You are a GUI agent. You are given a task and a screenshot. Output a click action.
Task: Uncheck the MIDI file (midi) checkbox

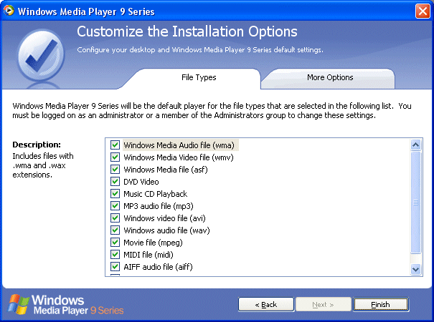pos(115,254)
